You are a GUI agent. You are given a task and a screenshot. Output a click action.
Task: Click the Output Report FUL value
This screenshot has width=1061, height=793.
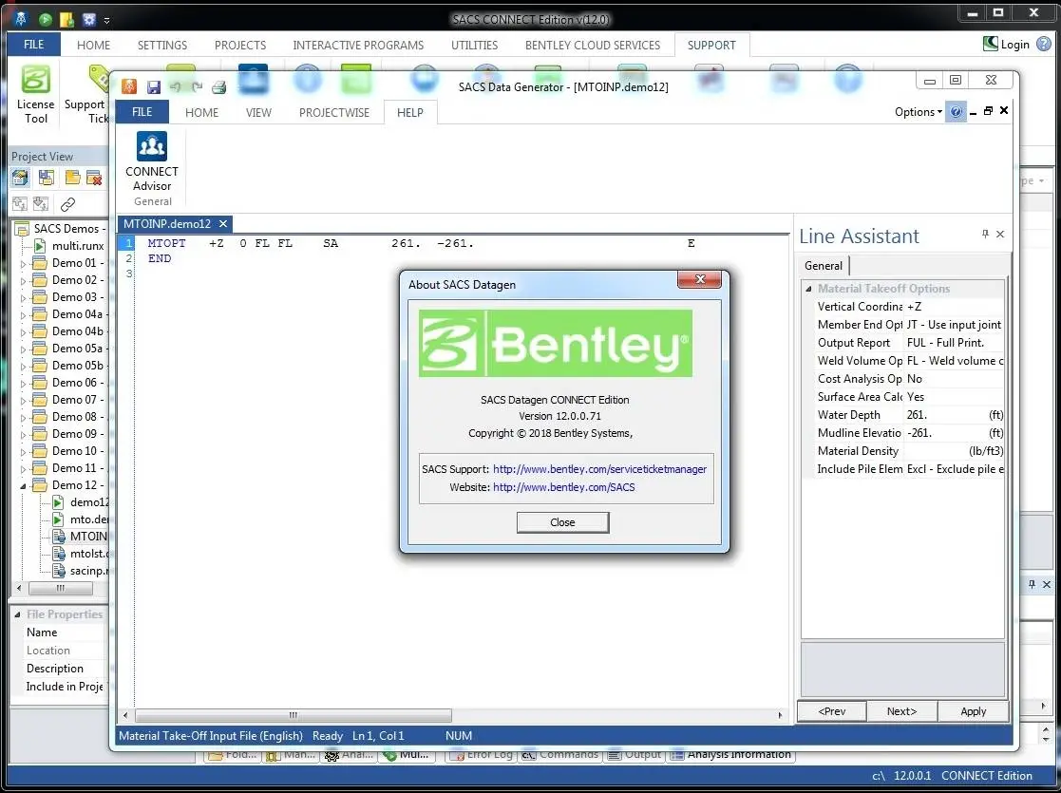[954, 343]
